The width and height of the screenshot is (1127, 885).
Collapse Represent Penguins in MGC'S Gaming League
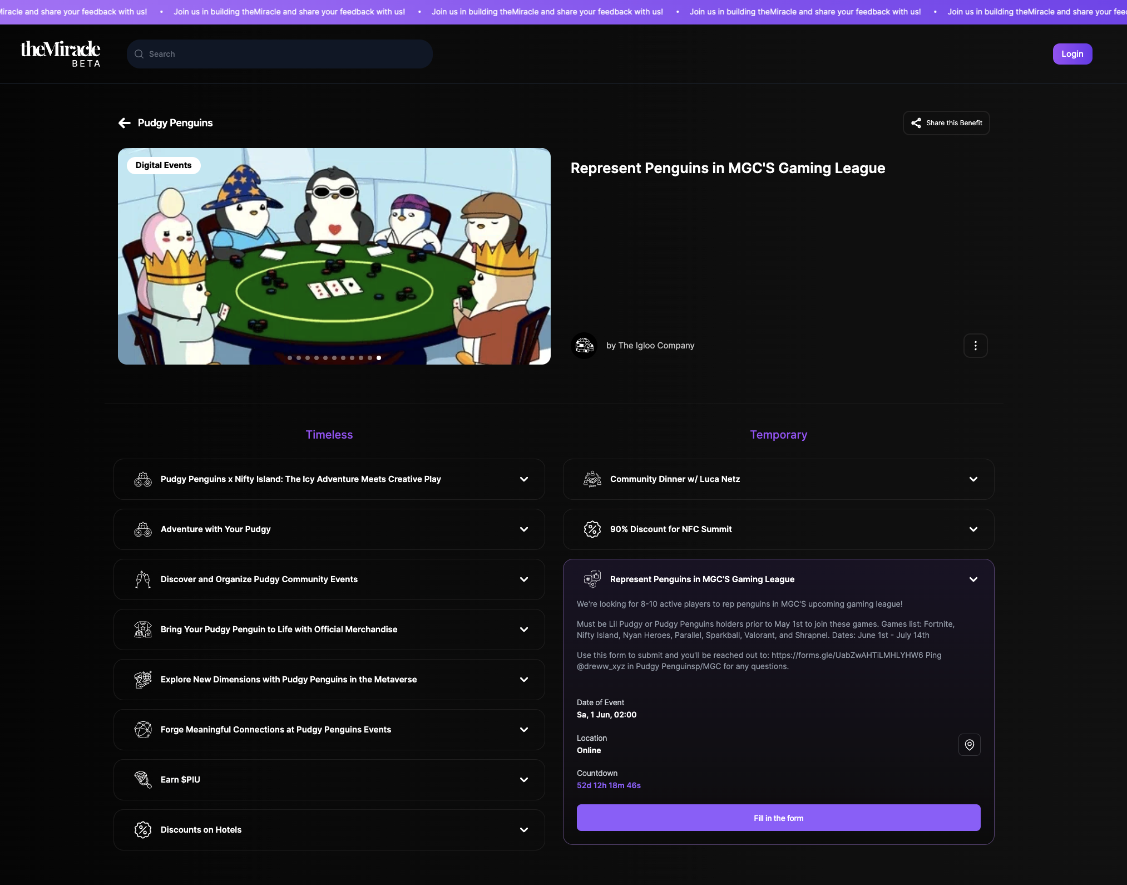[973, 579]
